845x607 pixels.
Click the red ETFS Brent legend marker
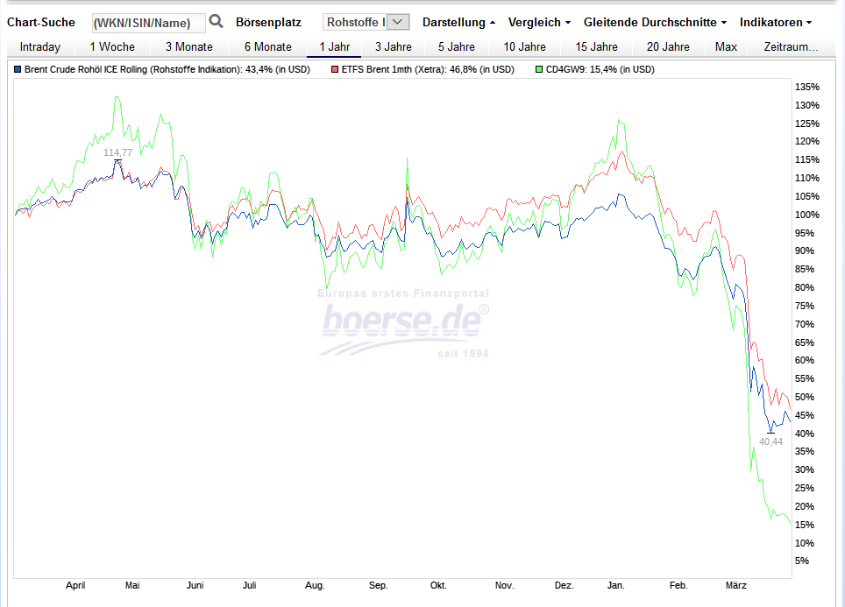click(334, 67)
